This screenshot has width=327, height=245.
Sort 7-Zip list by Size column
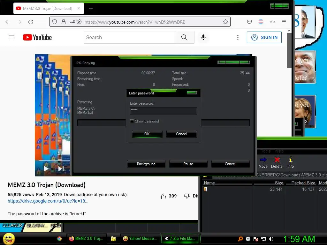pos(269,183)
